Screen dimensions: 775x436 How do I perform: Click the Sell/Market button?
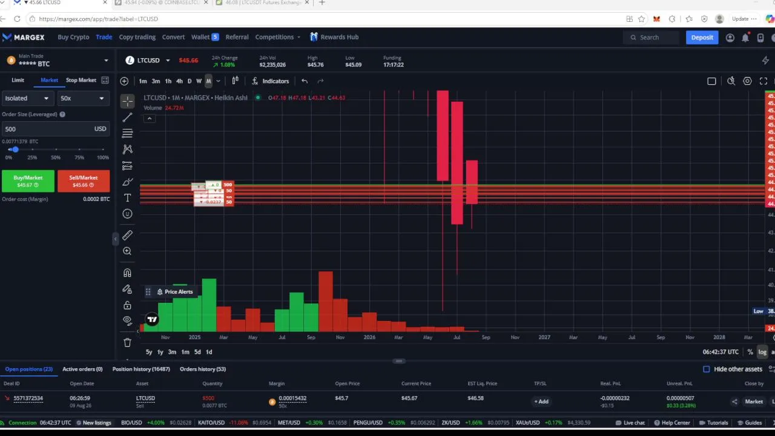tap(84, 181)
